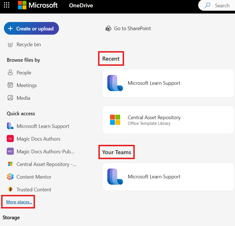This screenshot has width=235, height=226.
Task: Click the purple MD site icon
Action: click(10, 151)
